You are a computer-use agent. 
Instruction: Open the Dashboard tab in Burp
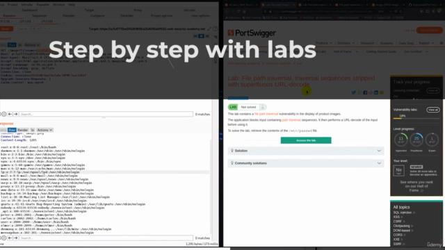tap(29, 10)
